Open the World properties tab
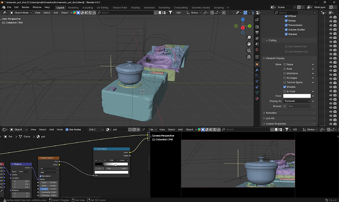Image resolution: width=339 pixels, height=202 pixels. click(257, 50)
